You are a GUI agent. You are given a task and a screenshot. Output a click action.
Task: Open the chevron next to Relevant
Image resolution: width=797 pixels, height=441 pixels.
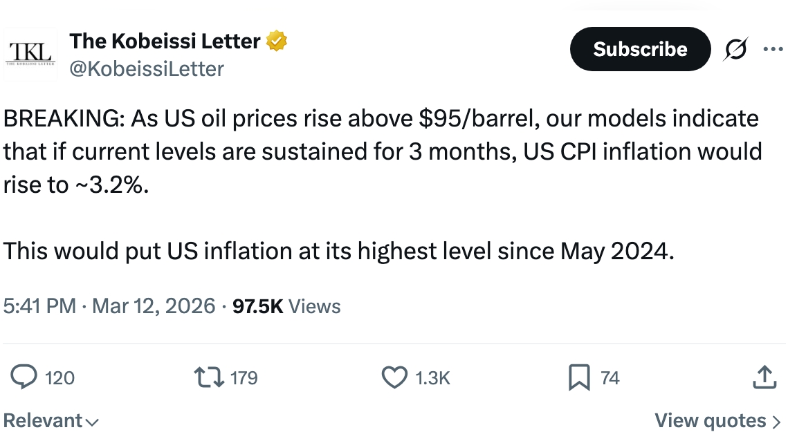point(93,421)
